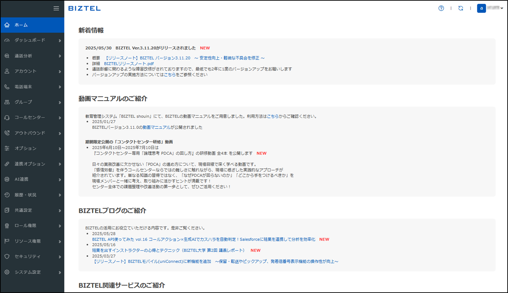Click the 電話端末 handset icon
This screenshot has height=293, width=508.
[x=7, y=87]
